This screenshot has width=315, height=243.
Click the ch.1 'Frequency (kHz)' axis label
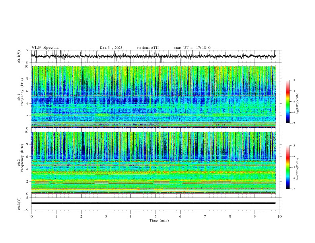click(22, 93)
